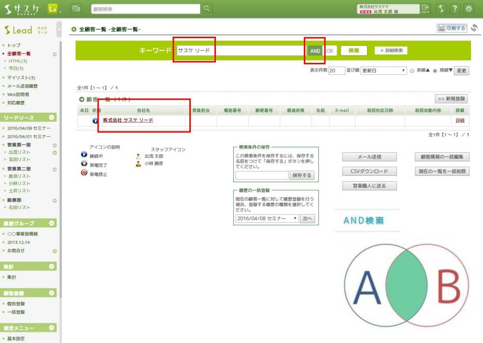Click the Lead logo in sidebar
Image resolution: width=483 pixels, height=343 pixels.
click(26, 30)
